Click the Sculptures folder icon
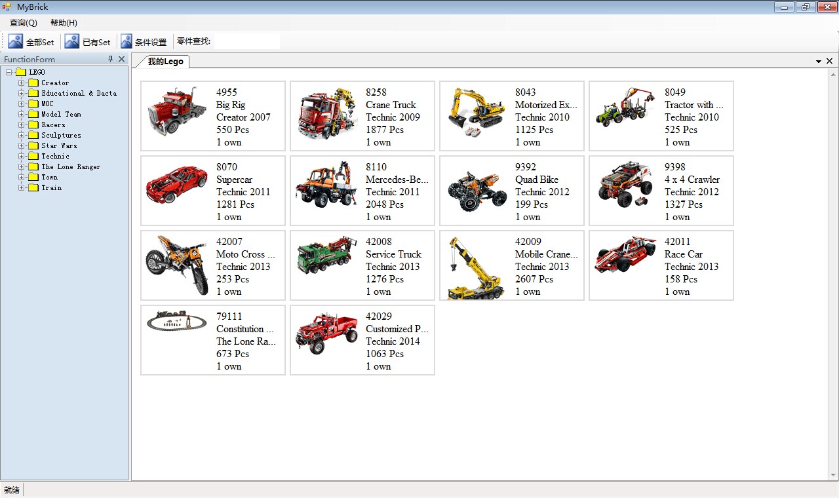This screenshot has width=839, height=498. (33, 135)
